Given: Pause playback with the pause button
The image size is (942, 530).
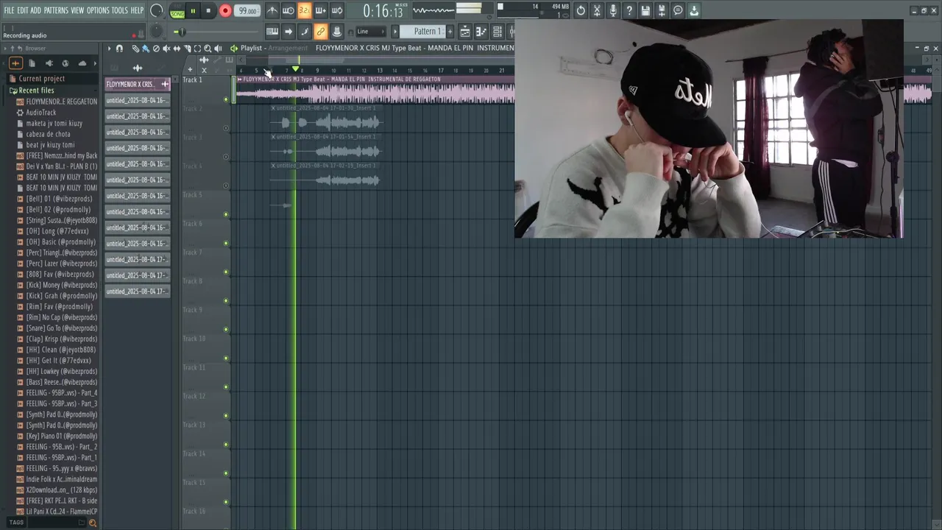Looking at the screenshot, I should [193, 10].
